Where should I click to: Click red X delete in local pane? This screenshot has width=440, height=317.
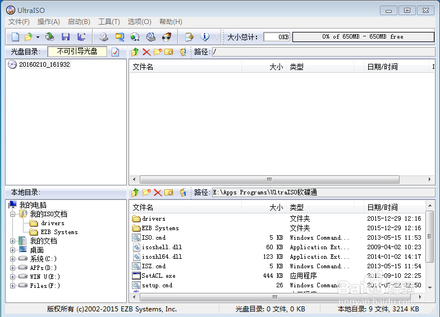[158, 193]
